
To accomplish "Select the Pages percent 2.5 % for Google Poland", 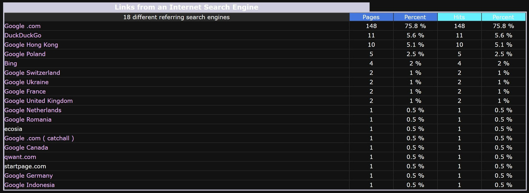I will [415, 54].
